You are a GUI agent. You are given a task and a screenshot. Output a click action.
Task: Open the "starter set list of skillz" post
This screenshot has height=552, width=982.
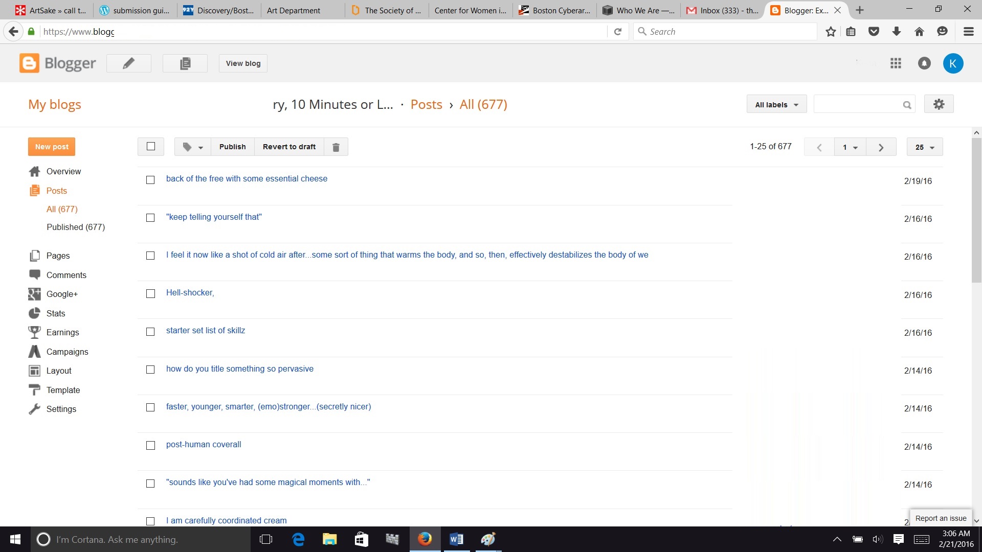click(206, 331)
